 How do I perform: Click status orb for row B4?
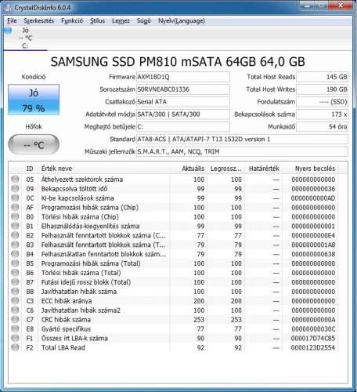[15, 254]
